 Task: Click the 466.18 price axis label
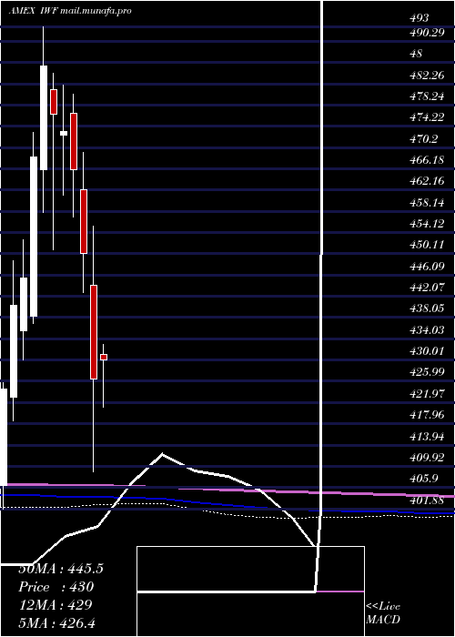(x=427, y=160)
